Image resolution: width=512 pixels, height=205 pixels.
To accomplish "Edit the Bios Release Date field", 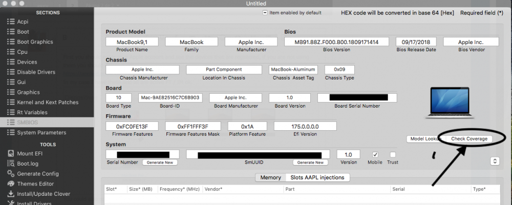I will [416, 42].
